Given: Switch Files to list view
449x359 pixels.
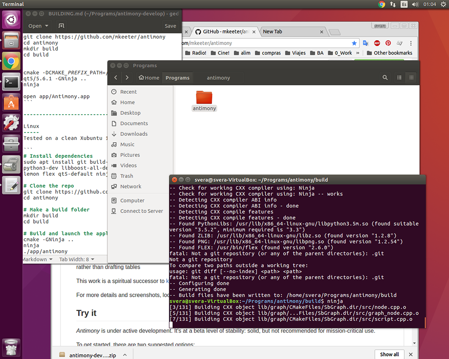Looking at the screenshot, I should coord(399,78).
